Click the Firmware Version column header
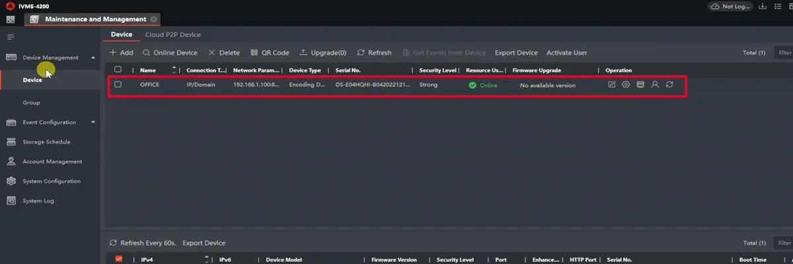Image resolution: width=793 pixels, height=264 pixels. coord(395,260)
